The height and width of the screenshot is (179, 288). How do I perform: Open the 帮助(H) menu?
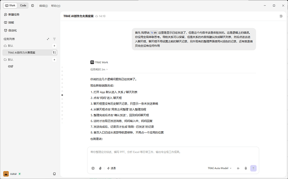[x=56, y=6]
